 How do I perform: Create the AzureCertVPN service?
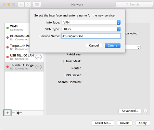[x=113, y=45]
